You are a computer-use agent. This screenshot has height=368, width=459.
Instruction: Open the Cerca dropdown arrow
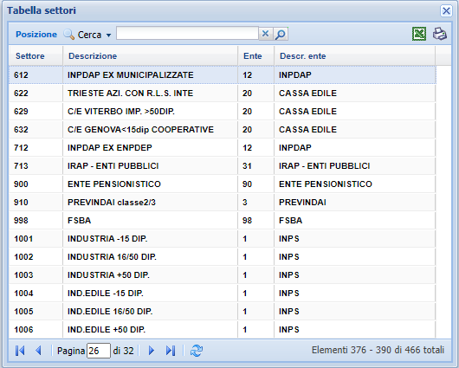[x=108, y=36]
